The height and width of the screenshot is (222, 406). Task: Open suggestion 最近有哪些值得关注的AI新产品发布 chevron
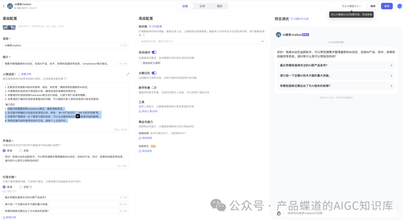[x=391, y=65]
